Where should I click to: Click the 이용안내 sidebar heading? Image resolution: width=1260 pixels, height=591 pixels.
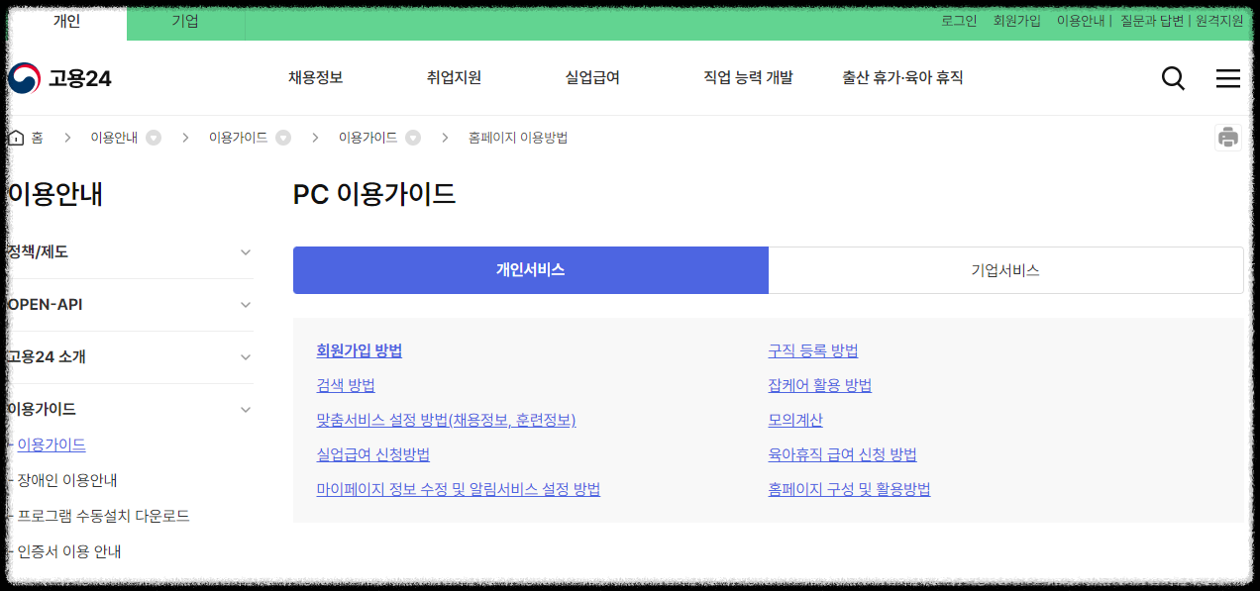55,194
